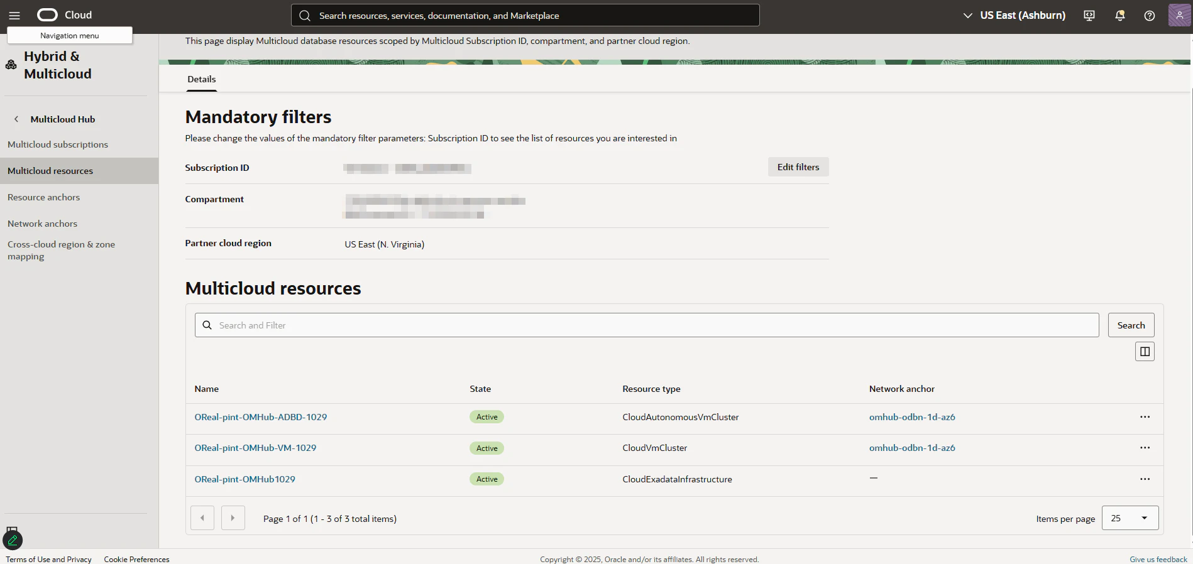Focus the top resources search field
1193x564 pixels.
point(525,16)
